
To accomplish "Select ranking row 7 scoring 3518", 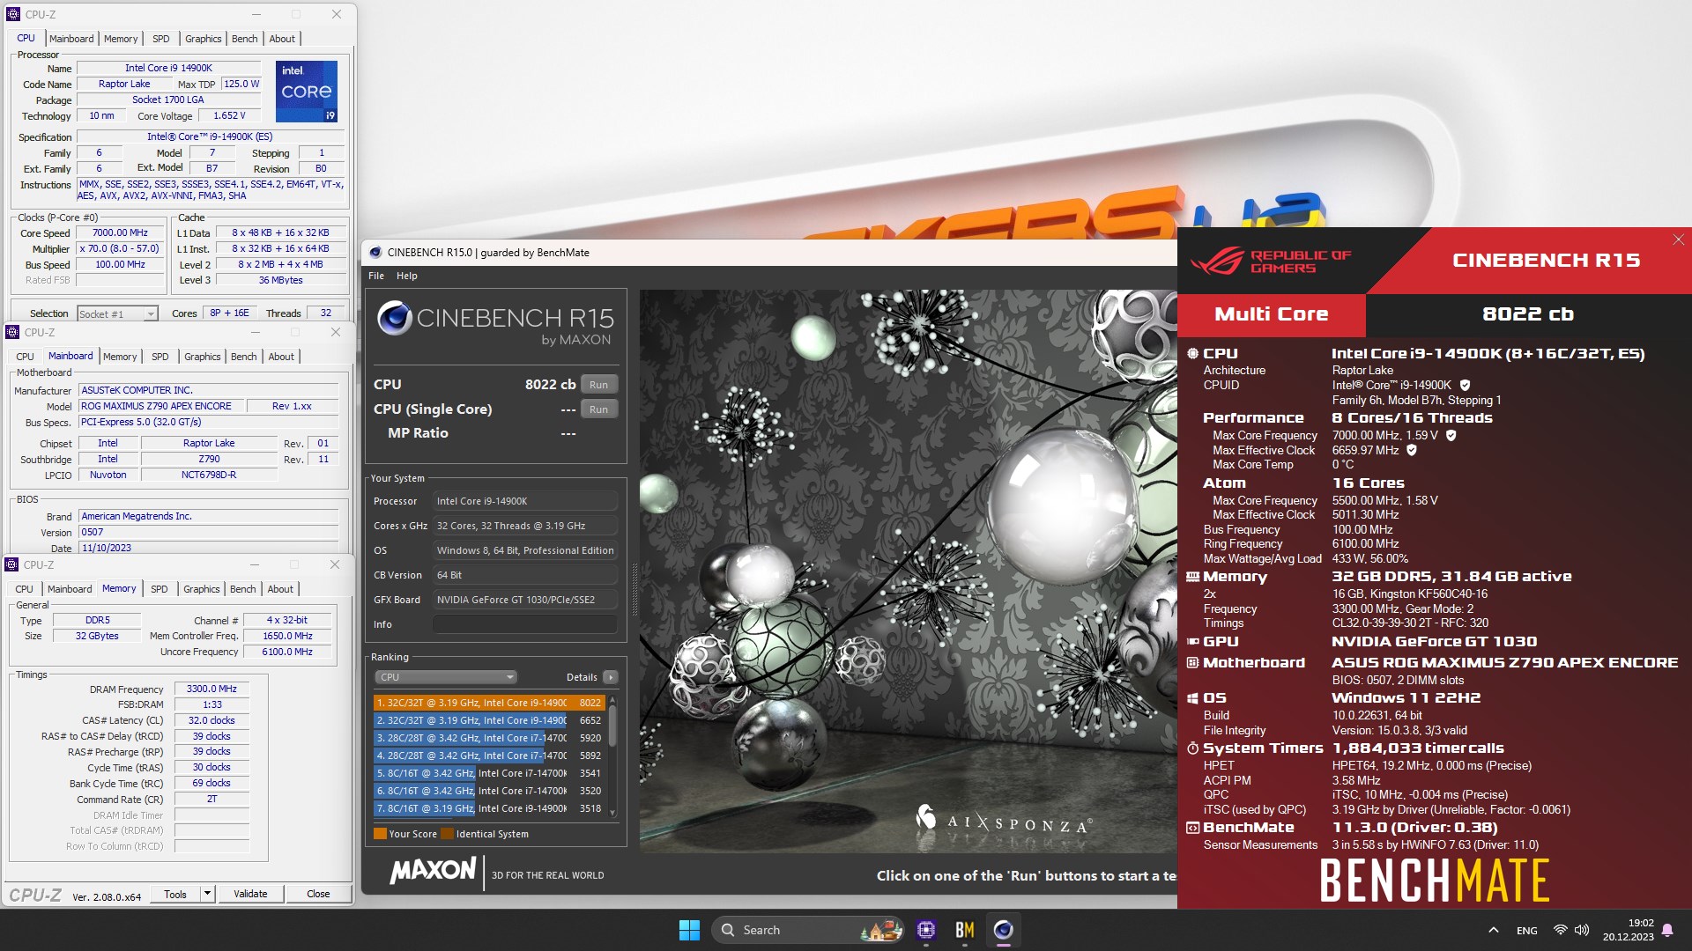I will (x=489, y=808).
